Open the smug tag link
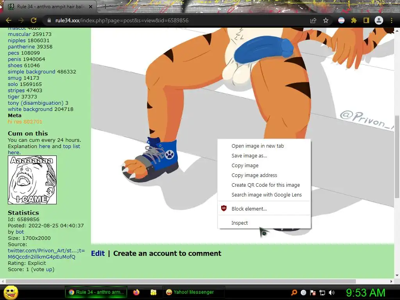This screenshot has width=400, height=300. click(14, 78)
